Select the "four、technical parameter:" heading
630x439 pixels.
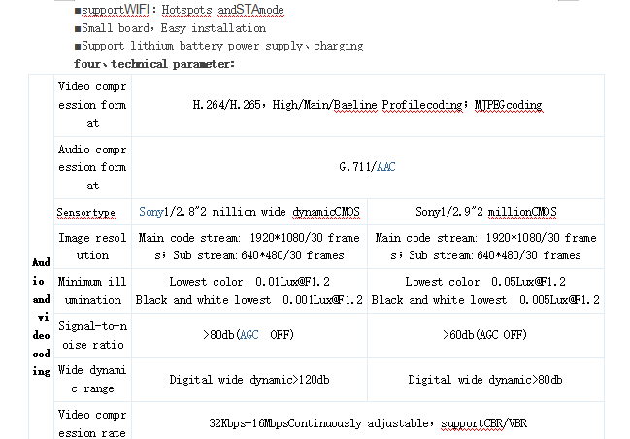(x=154, y=63)
